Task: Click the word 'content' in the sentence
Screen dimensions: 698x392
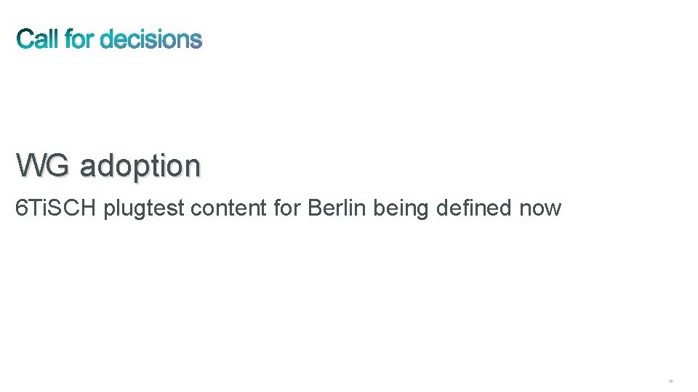Action: pyautogui.click(x=228, y=208)
